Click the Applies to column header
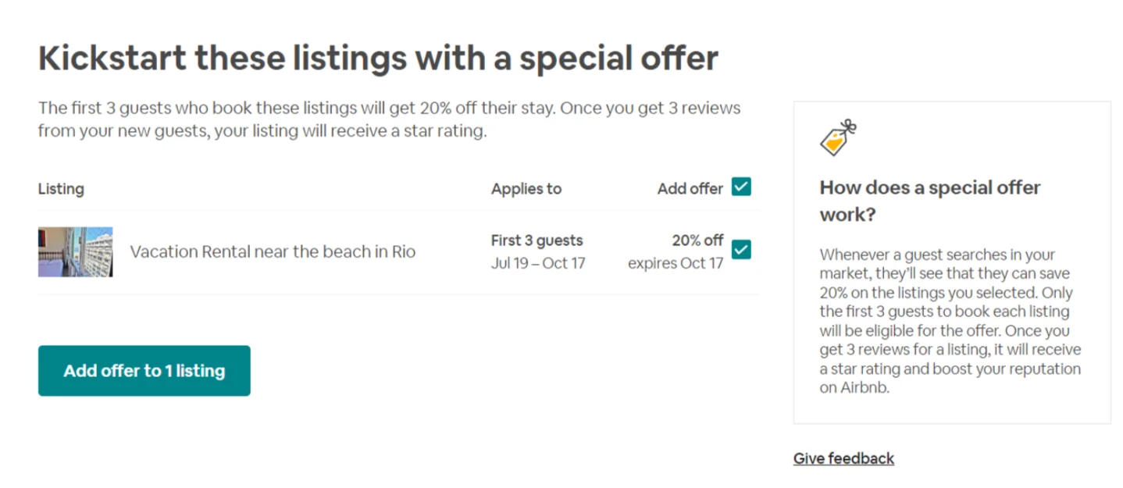The width and height of the screenshot is (1123, 488). (x=526, y=188)
